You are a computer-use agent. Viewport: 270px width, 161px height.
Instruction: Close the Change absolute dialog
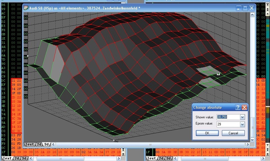tap(244, 107)
